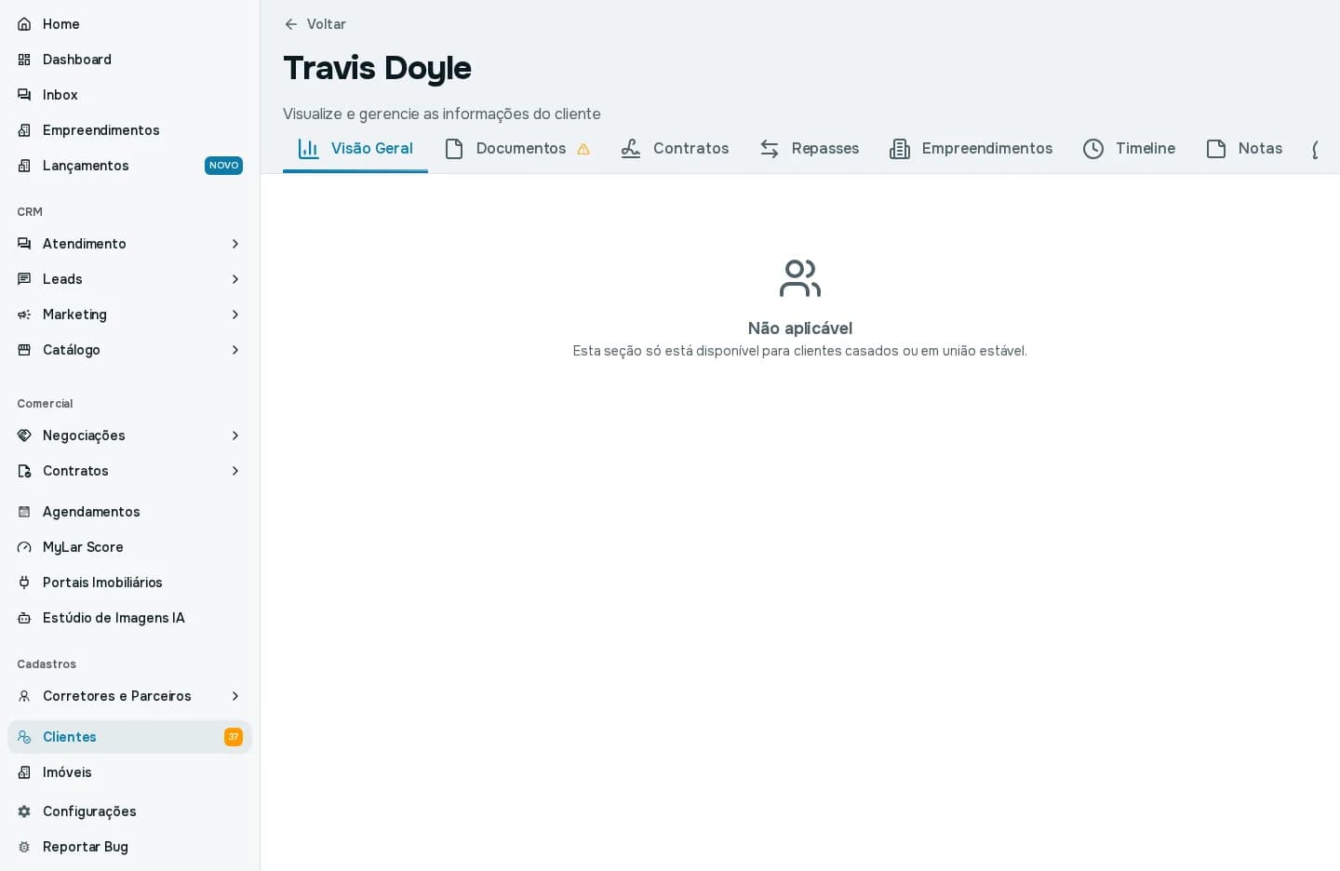Screen dimensions: 1340x871
Task: Click the Lançamentos sidebar icon
Action: tap(24, 166)
